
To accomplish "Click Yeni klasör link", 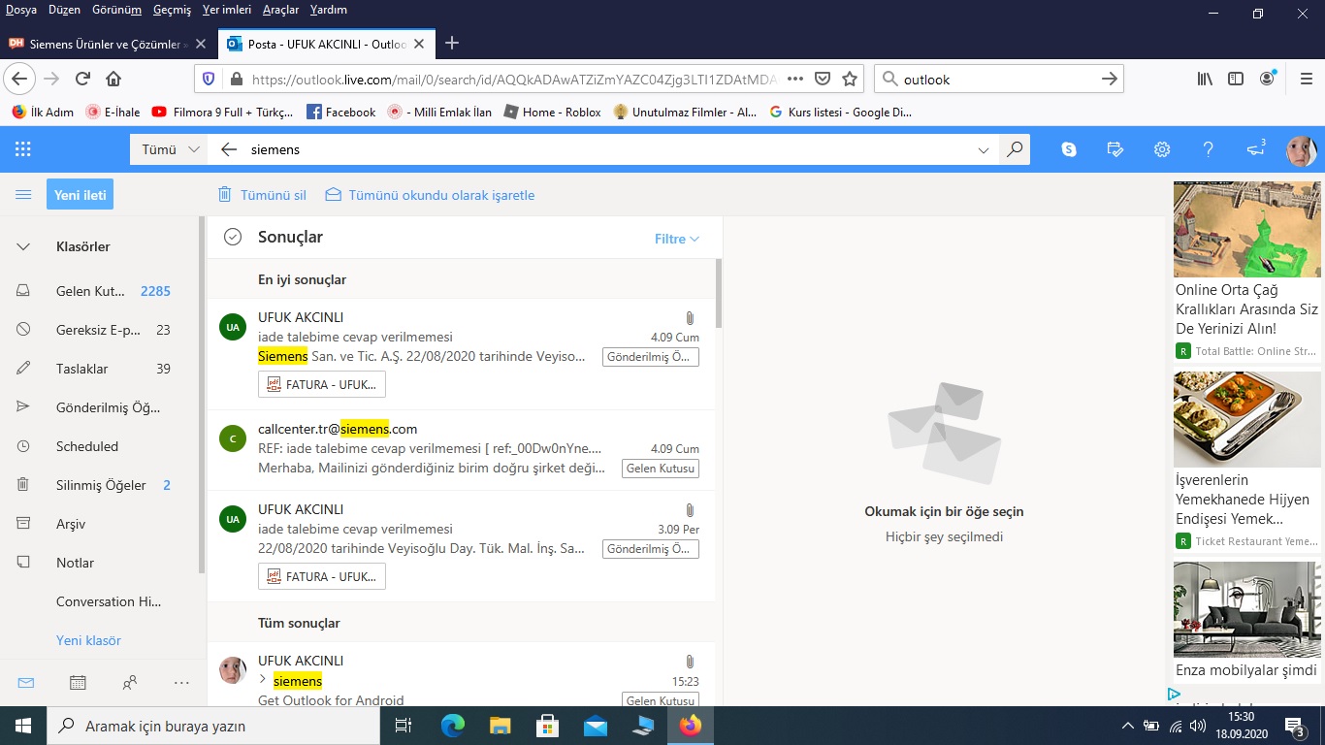I will [88, 640].
